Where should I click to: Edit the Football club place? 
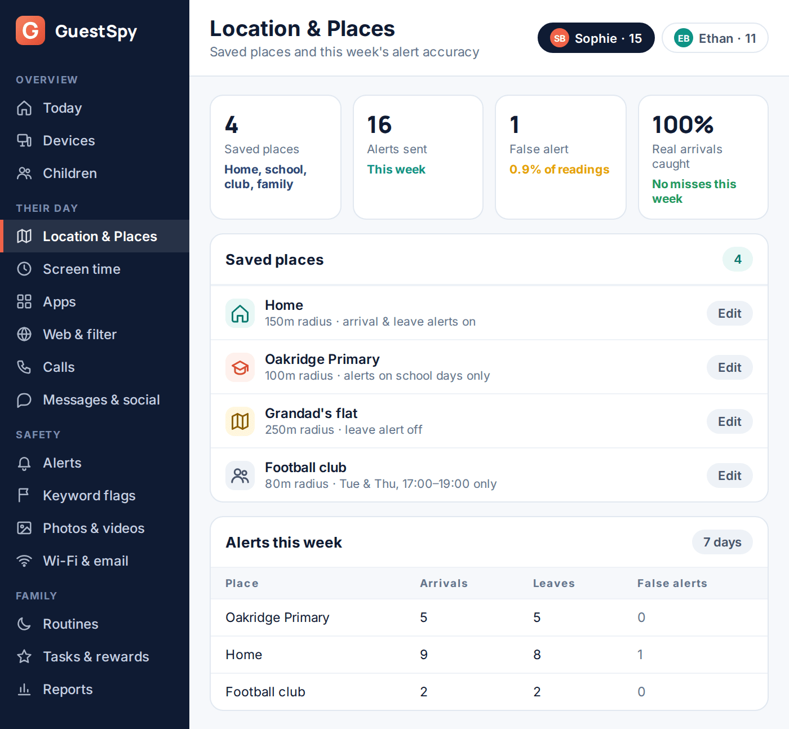click(x=729, y=475)
